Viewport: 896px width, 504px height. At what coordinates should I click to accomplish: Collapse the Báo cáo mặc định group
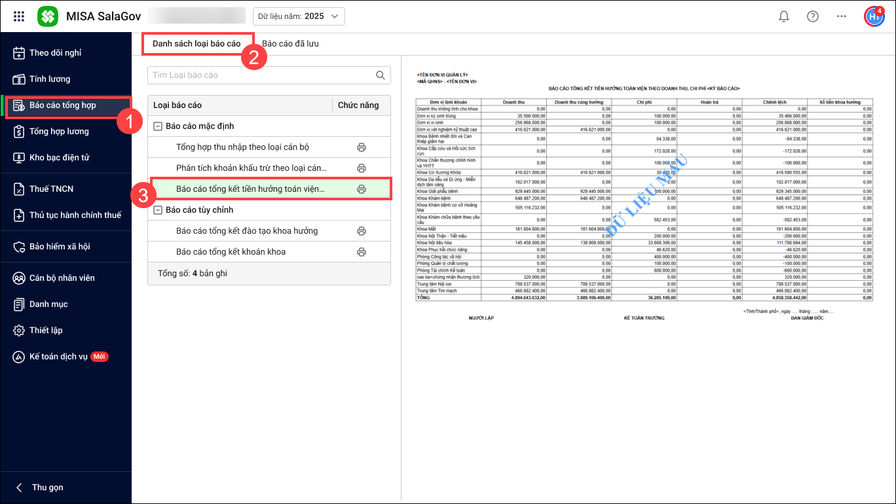[158, 126]
